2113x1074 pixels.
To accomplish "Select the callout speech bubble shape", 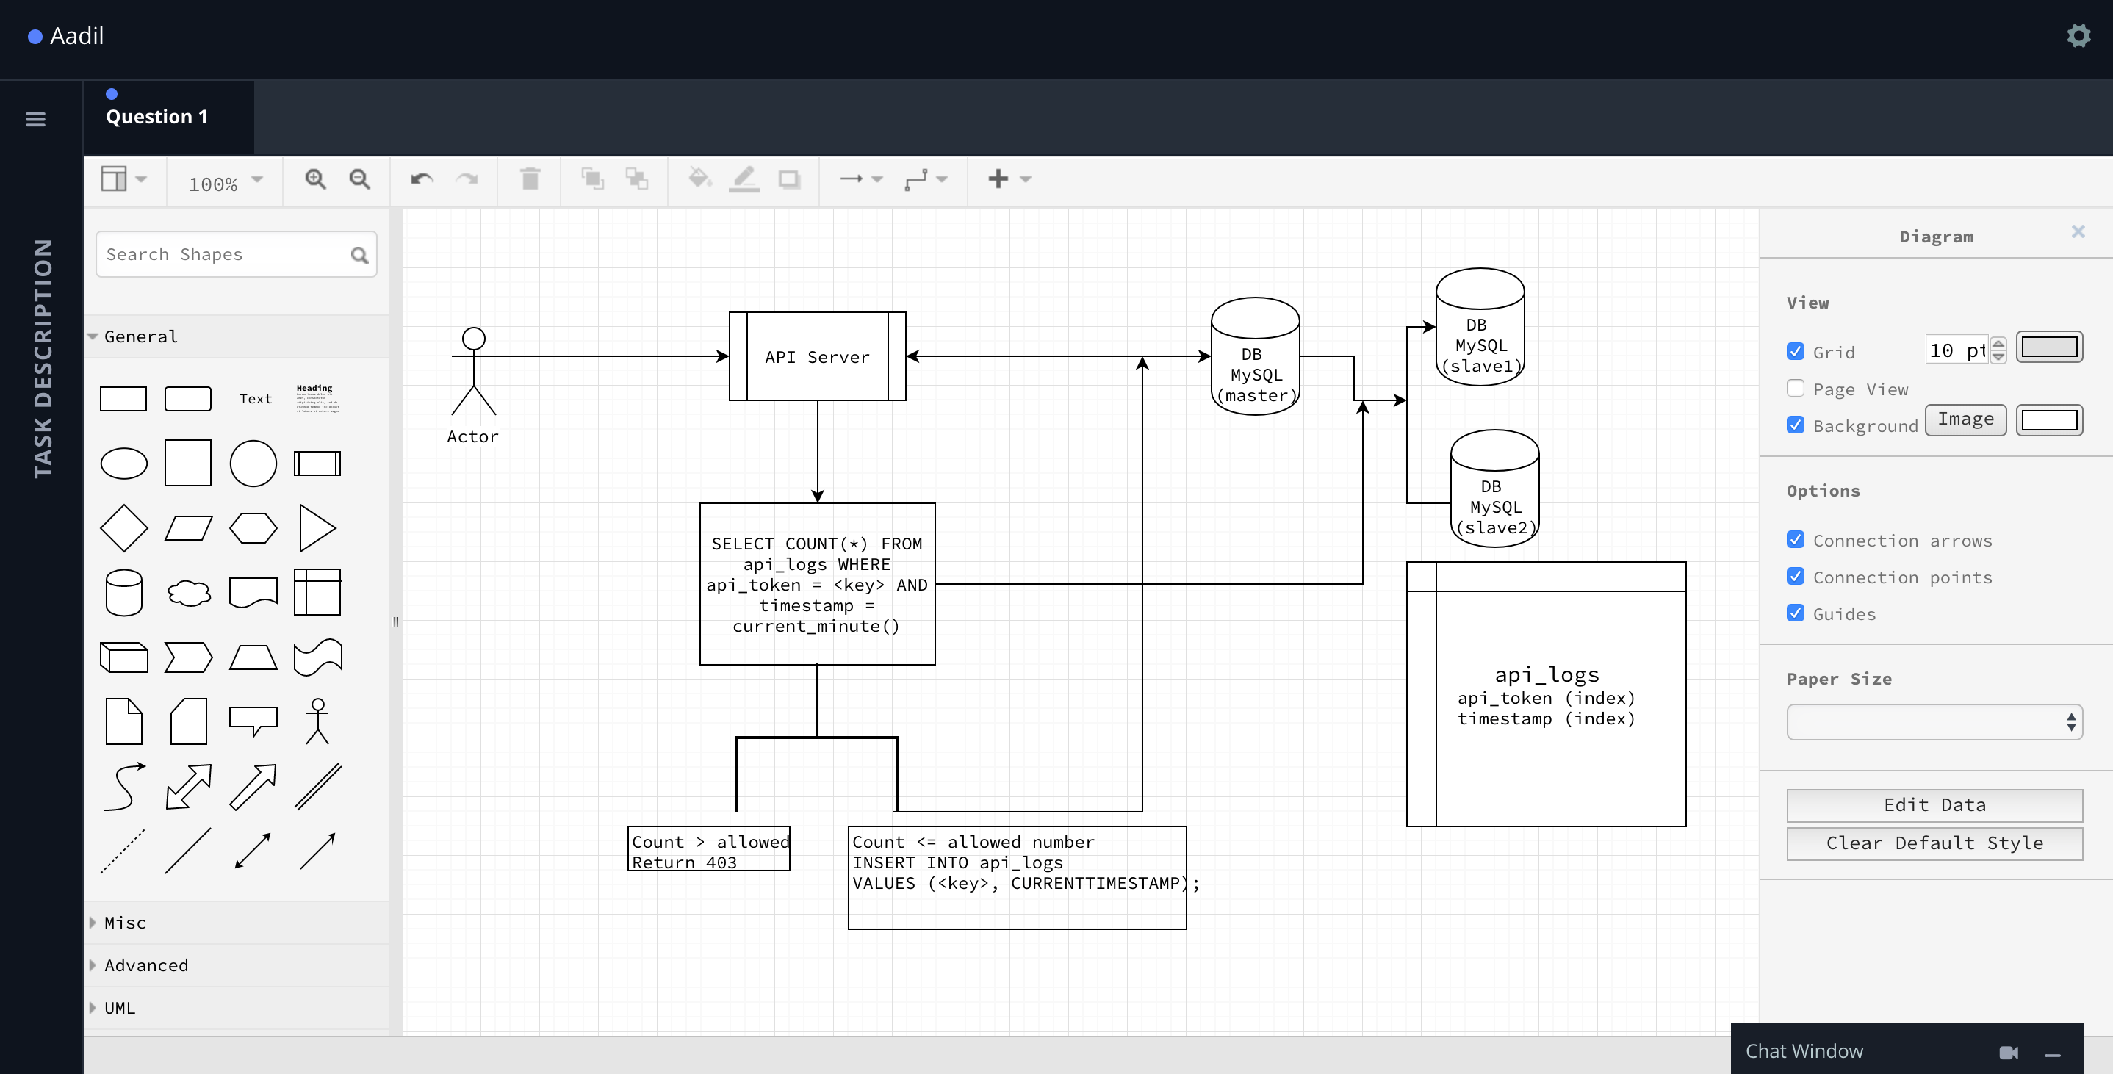I will tap(253, 721).
